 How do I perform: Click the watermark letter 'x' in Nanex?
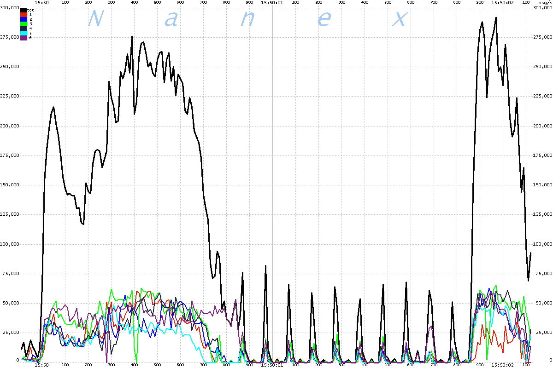(x=400, y=19)
